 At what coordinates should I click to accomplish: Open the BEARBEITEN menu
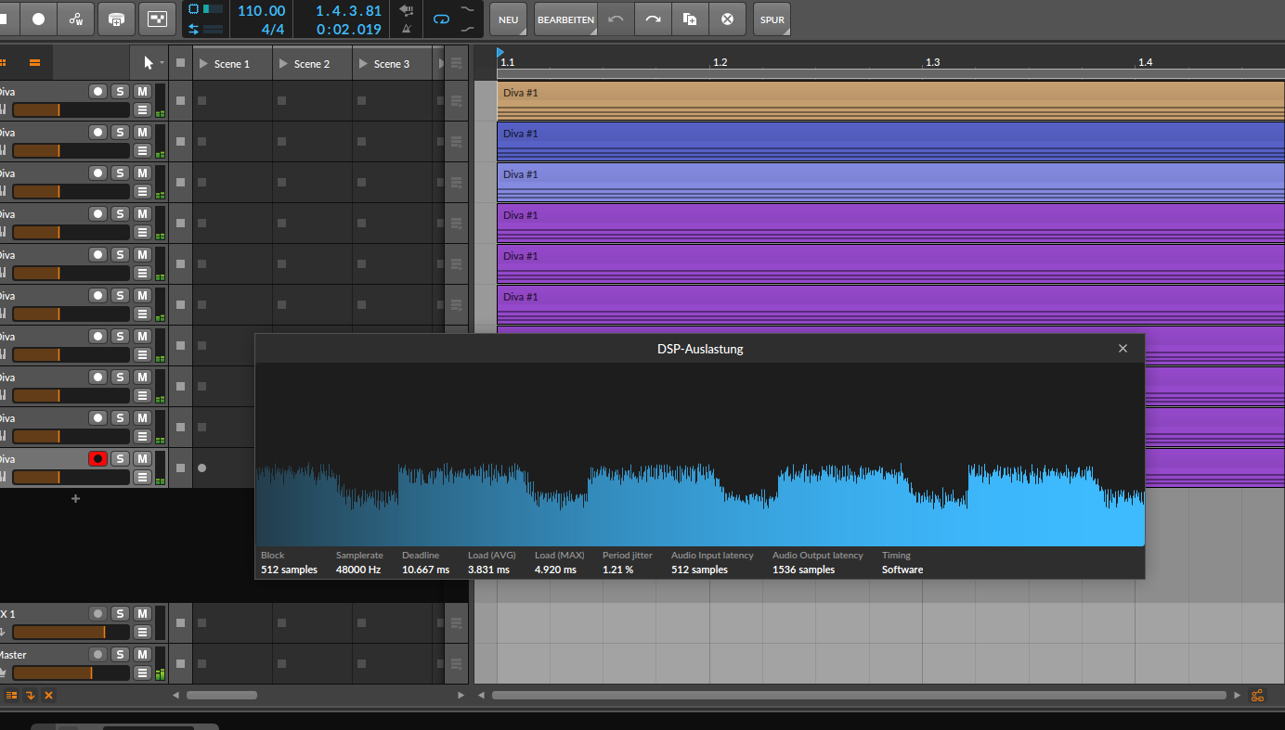point(565,19)
